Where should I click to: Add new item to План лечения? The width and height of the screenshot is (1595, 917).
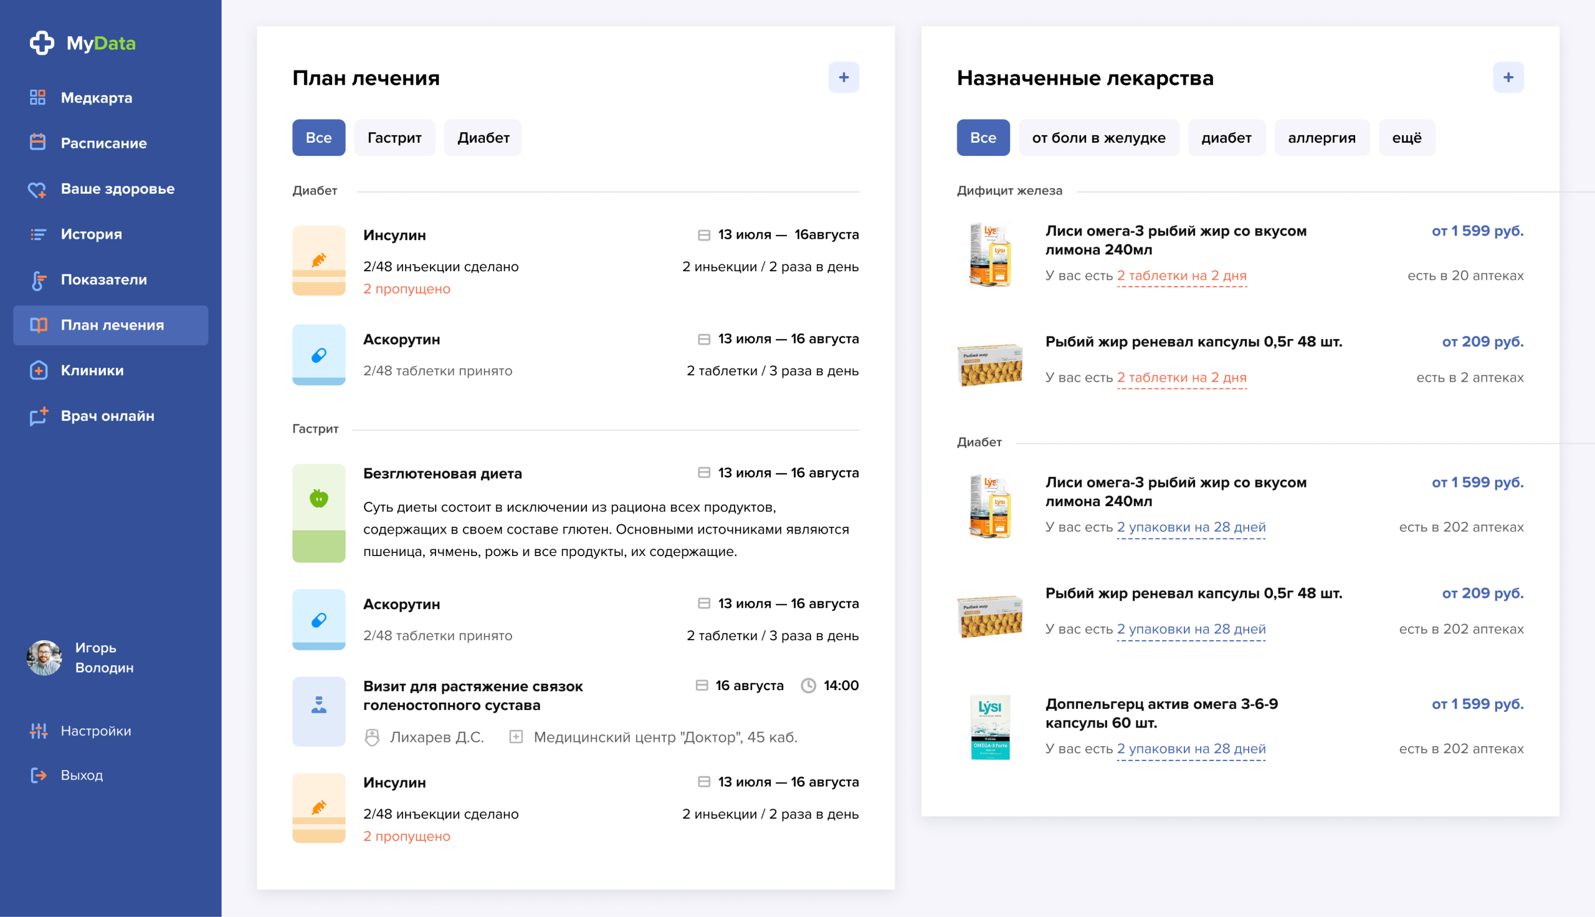pos(844,77)
